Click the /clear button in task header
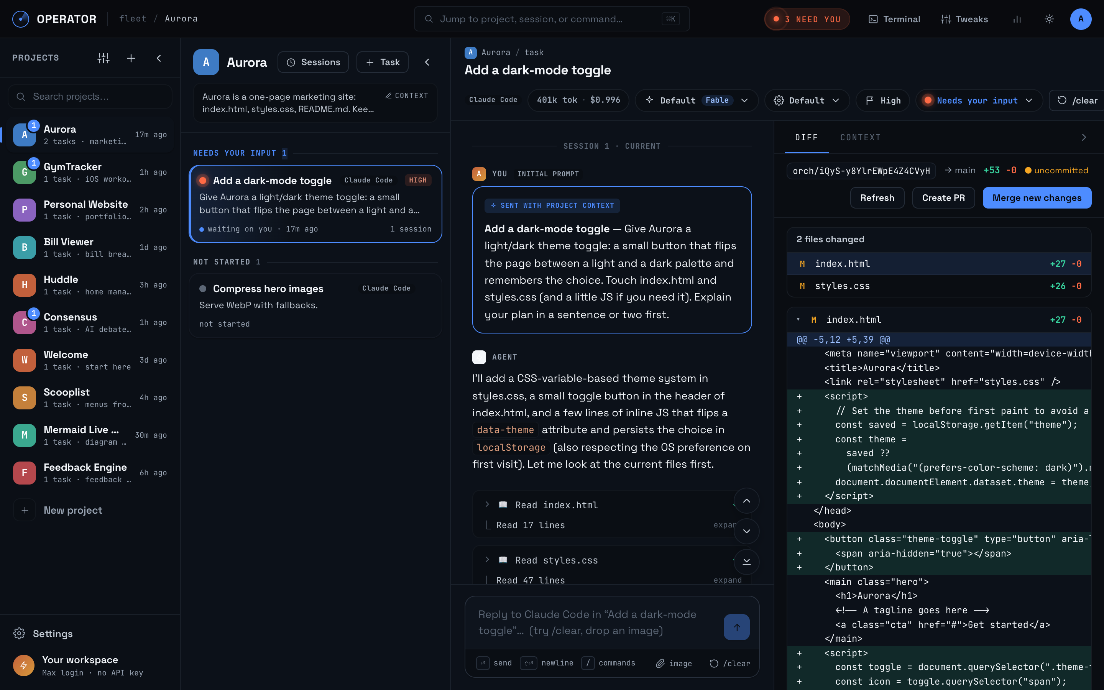 click(x=1077, y=100)
